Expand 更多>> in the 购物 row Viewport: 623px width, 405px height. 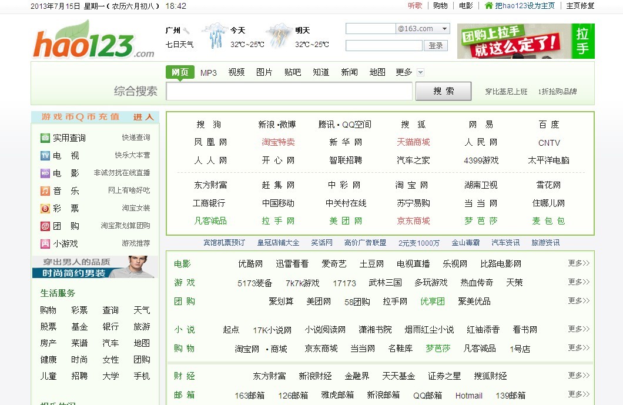[578, 347]
